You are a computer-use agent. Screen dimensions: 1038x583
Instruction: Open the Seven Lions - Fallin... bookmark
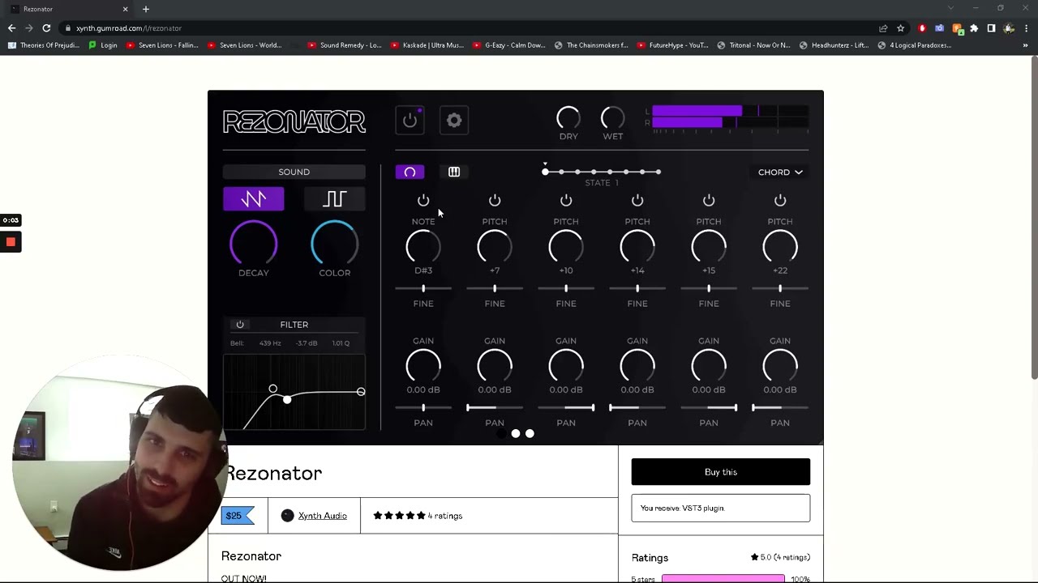pyautogui.click(x=162, y=45)
